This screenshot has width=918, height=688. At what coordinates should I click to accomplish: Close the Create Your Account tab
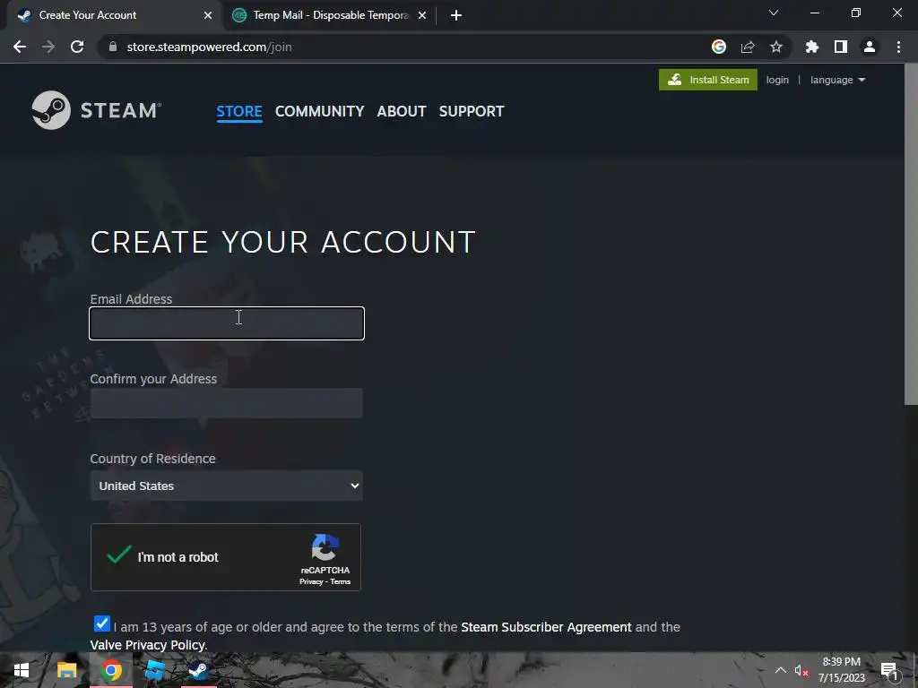(x=208, y=15)
